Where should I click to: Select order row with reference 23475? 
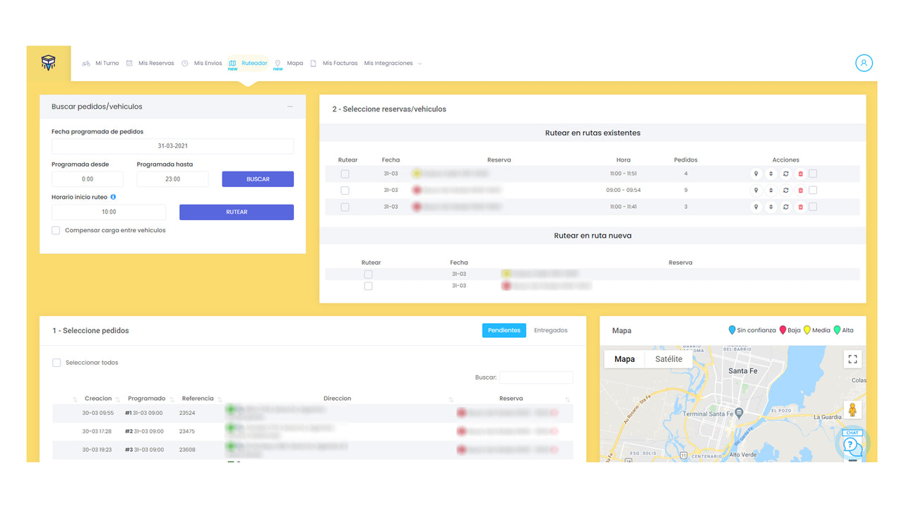point(313,431)
